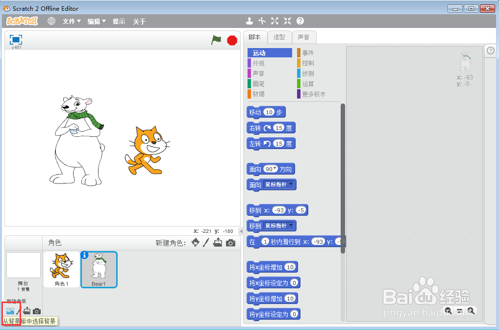This screenshot has width=499, height=330.
Task: Open language globe menu
Action: [x=51, y=21]
